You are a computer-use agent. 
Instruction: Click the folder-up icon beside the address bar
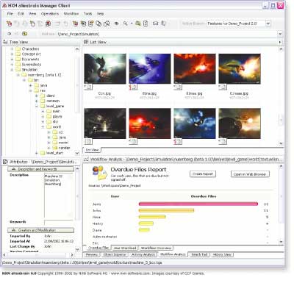[x=24, y=34]
